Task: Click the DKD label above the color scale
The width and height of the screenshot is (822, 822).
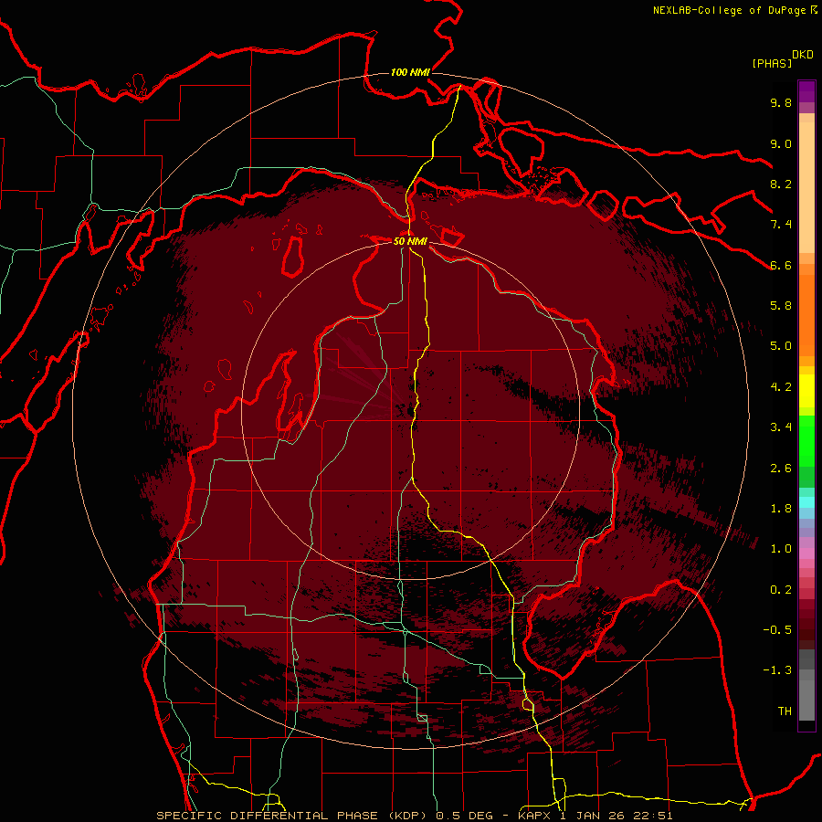Action: pyautogui.click(x=803, y=55)
